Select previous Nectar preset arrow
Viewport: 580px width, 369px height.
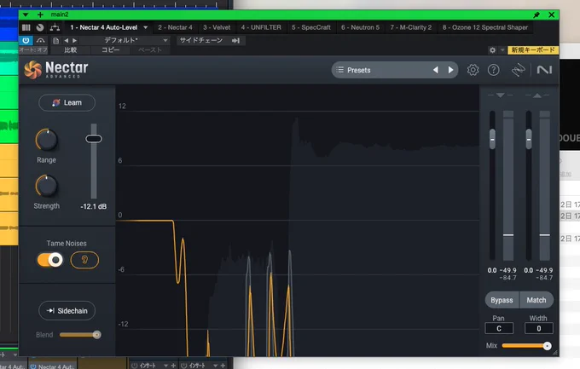(x=435, y=70)
